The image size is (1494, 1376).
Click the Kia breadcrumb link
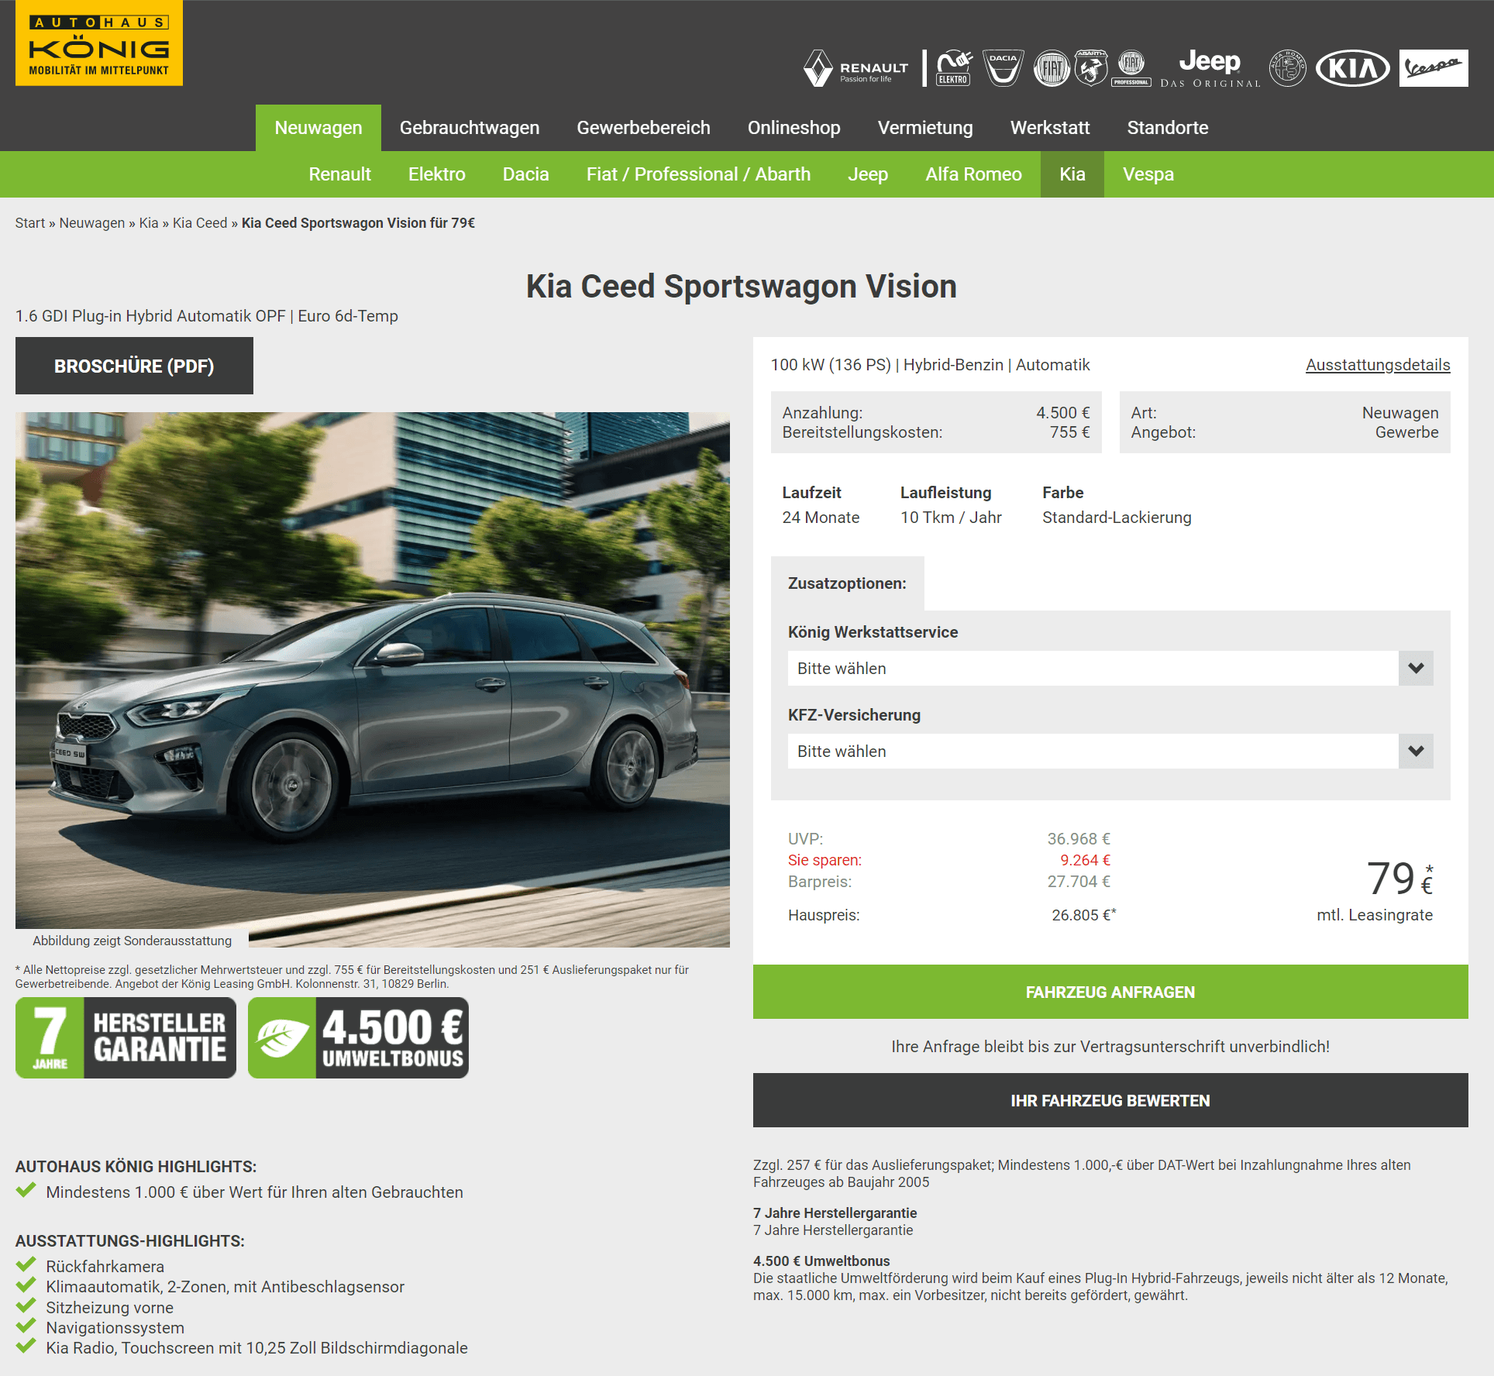coord(149,223)
